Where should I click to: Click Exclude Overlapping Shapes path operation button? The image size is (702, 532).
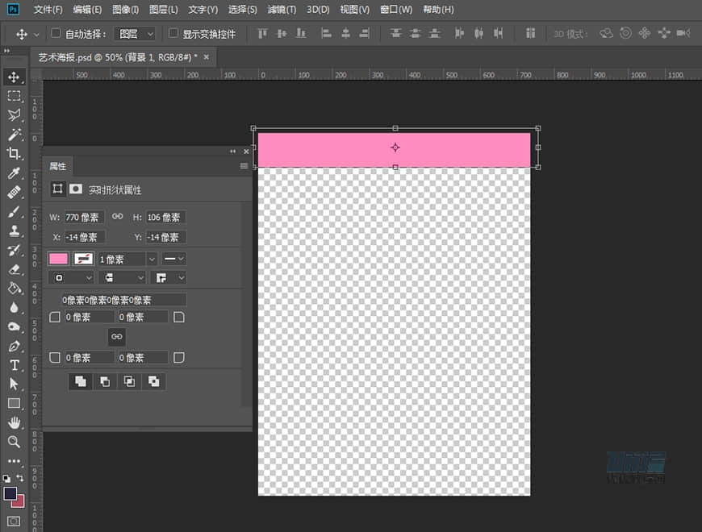point(153,381)
